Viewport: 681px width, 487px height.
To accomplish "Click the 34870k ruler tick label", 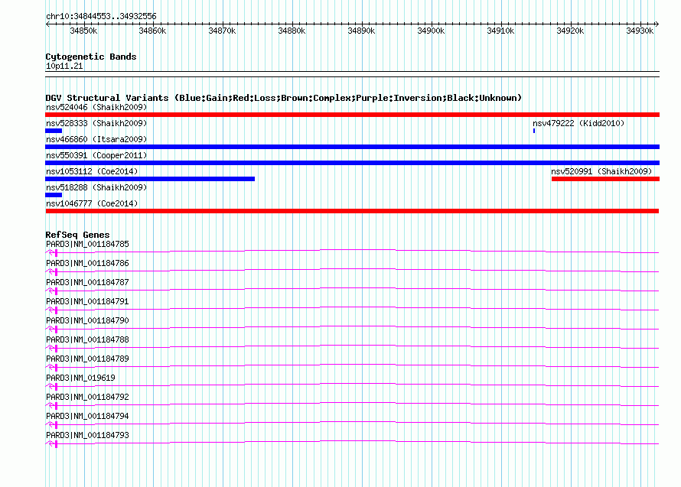I will click(x=222, y=31).
